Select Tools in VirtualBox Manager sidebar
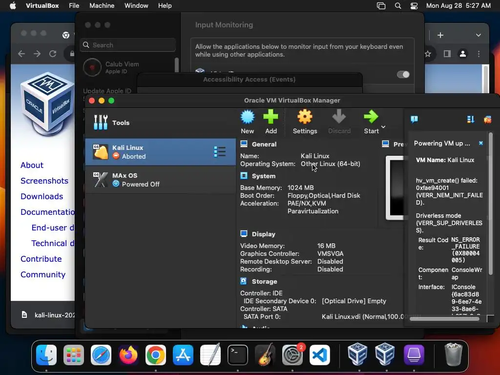The height and width of the screenshot is (375, 500). pos(160,123)
